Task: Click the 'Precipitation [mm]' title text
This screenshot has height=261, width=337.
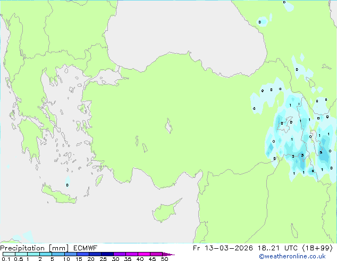Action: click(x=35, y=248)
